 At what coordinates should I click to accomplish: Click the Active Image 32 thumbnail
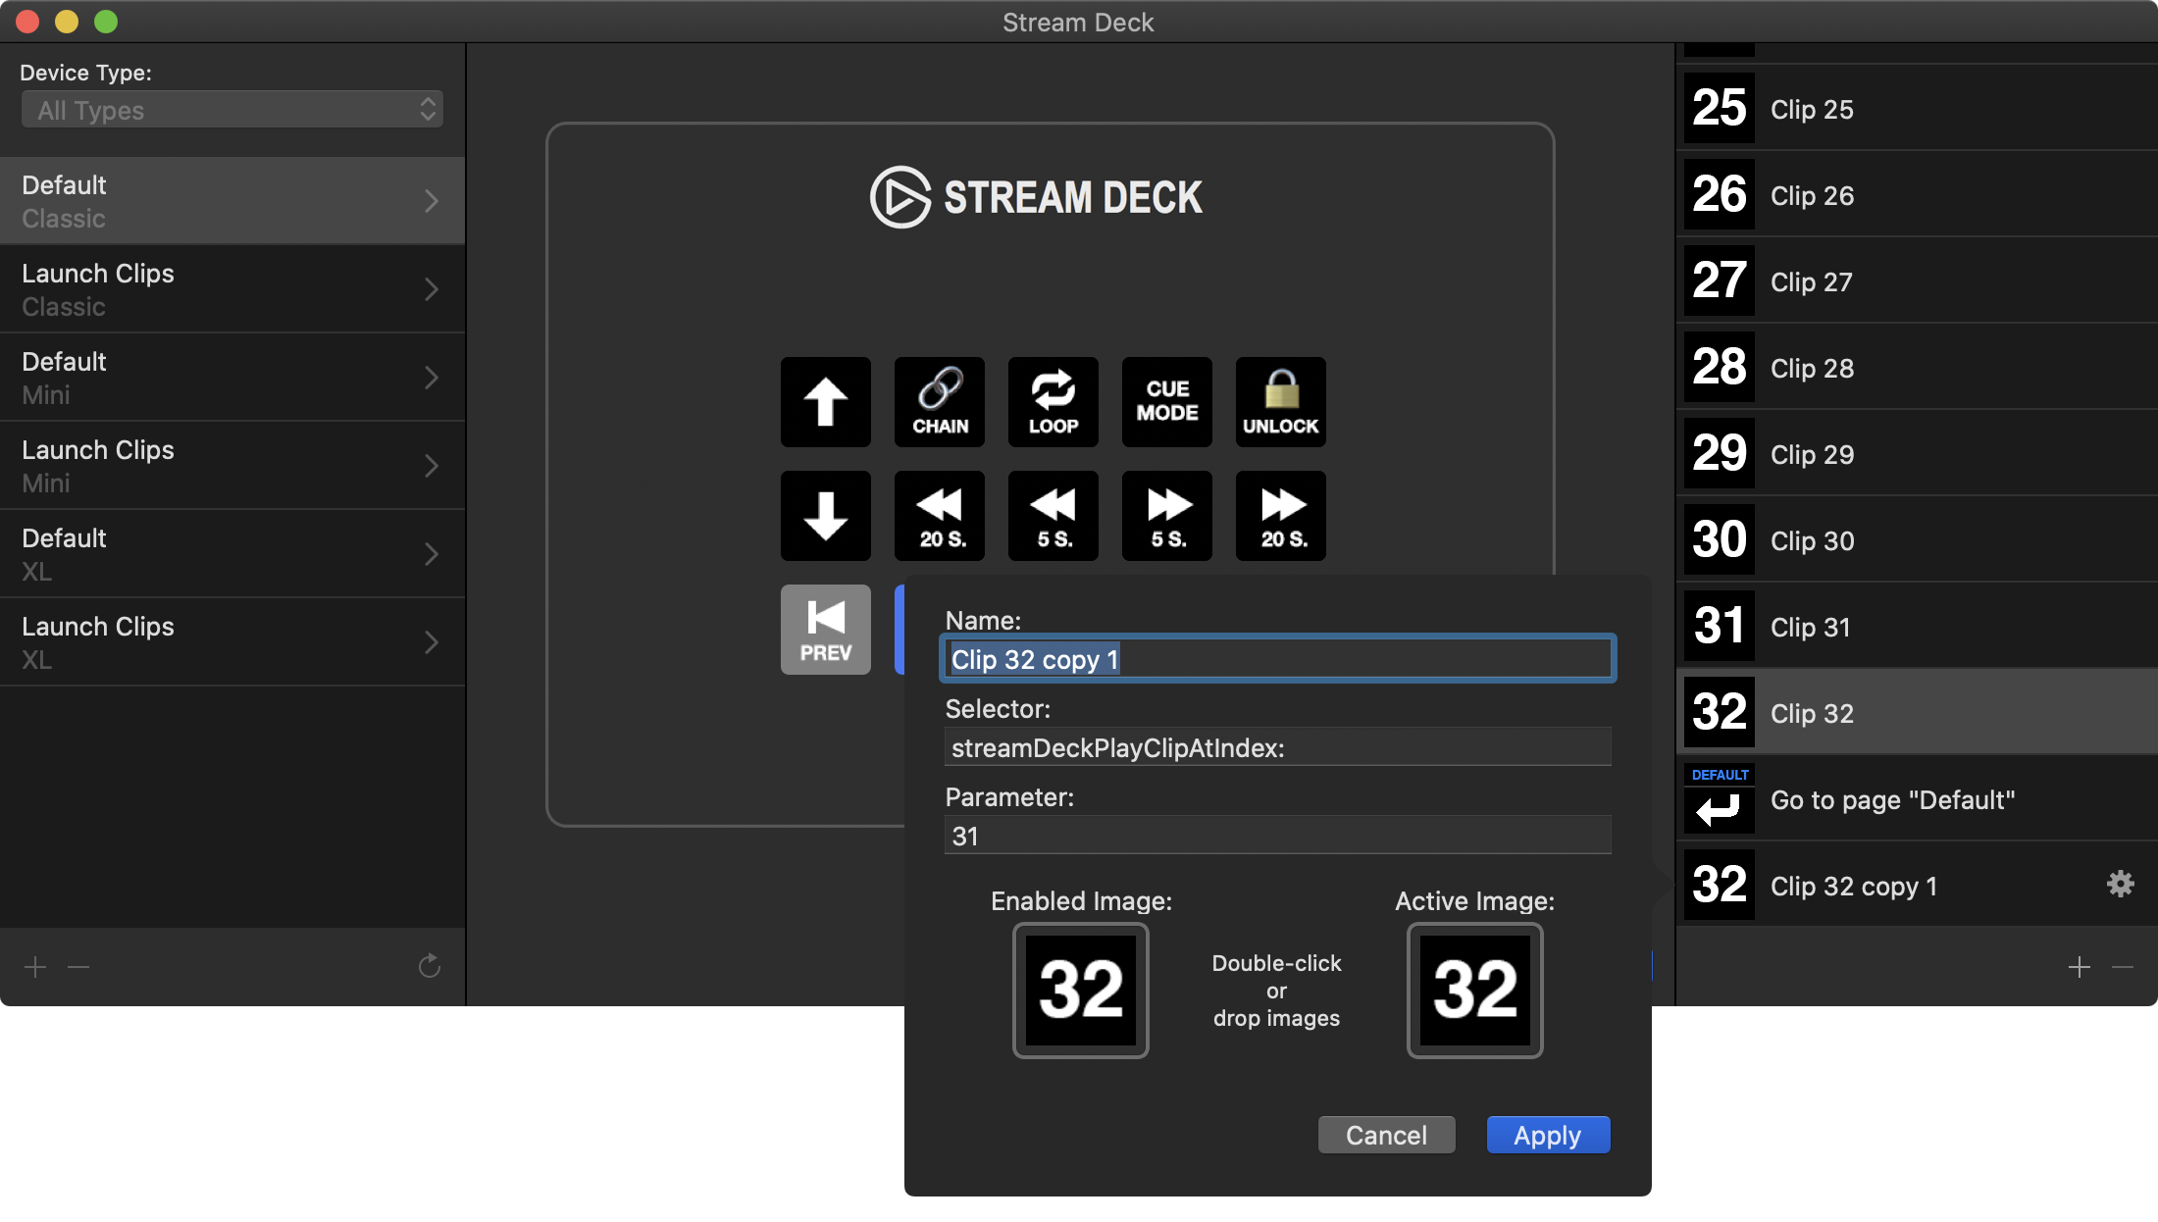point(1474,990)
